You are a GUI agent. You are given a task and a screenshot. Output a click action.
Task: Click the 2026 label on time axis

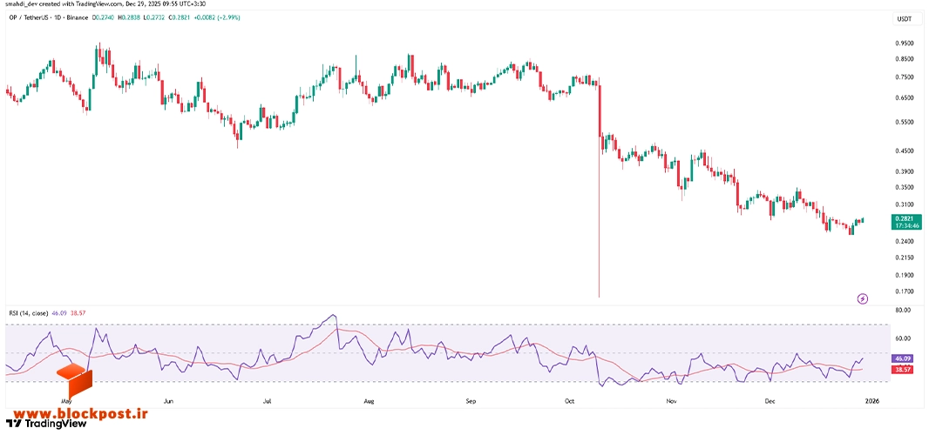pyautogui.click(x=871, y=401)
